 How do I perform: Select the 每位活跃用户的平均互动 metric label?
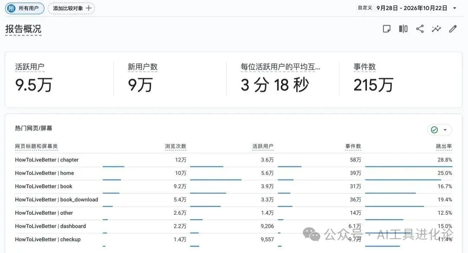pyautogui.click(x=280, y=67)
